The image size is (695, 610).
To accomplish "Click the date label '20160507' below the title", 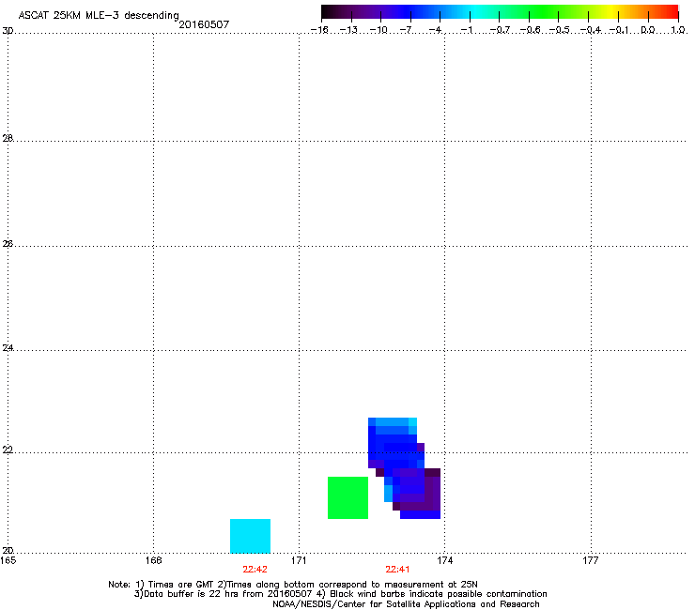I will pyautogui.click(x=204, y=24).
